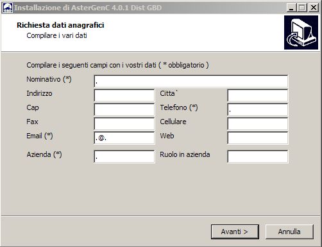Proceed with the Avanti > button
The height and width of the screenshot is (247, 322).
pos(235,232)
